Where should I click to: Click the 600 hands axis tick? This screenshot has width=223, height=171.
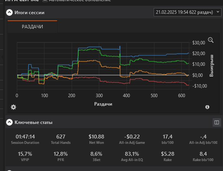coord(182,96)
